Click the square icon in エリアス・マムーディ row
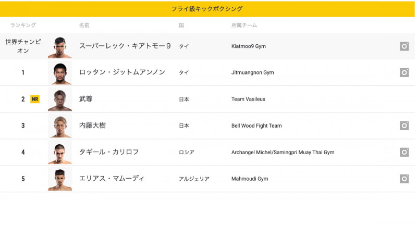417x225 pixels. pos(404,179)
